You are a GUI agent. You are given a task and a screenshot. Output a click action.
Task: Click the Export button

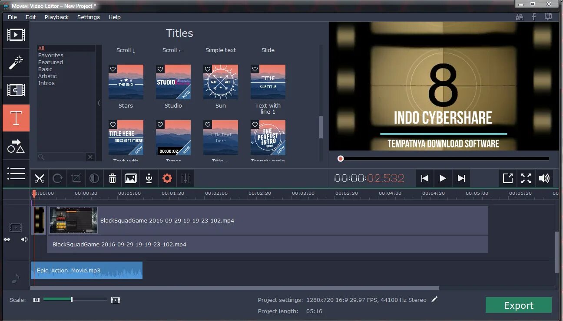pyautogui.click(x=519, y=305)
